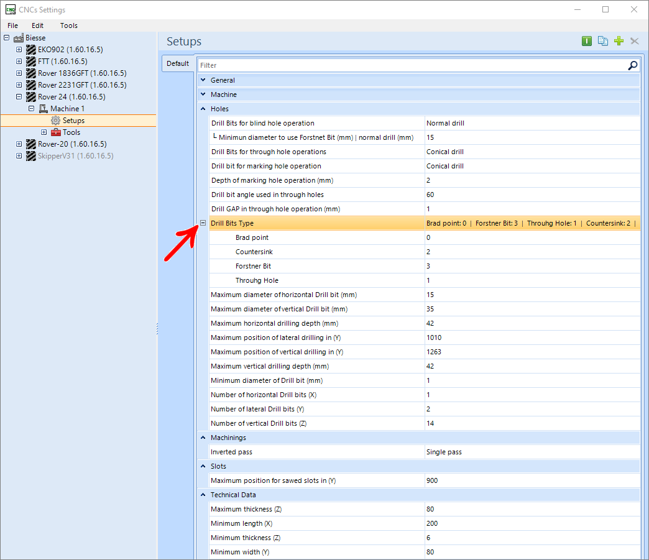Collapse the Holes section
649x560 pixels.
(203, 109)
